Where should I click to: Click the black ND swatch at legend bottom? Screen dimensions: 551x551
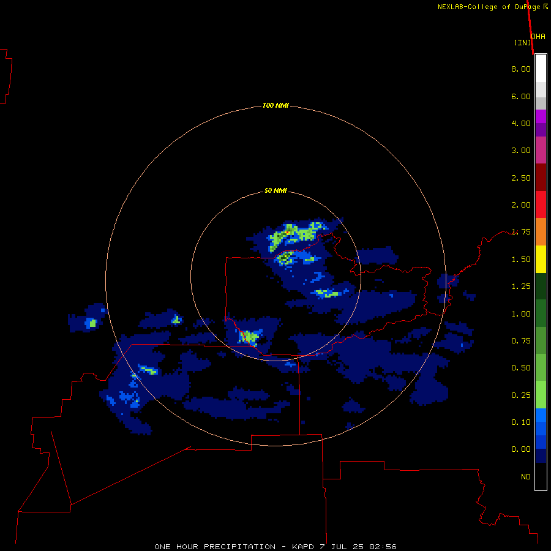pos(541,476)
